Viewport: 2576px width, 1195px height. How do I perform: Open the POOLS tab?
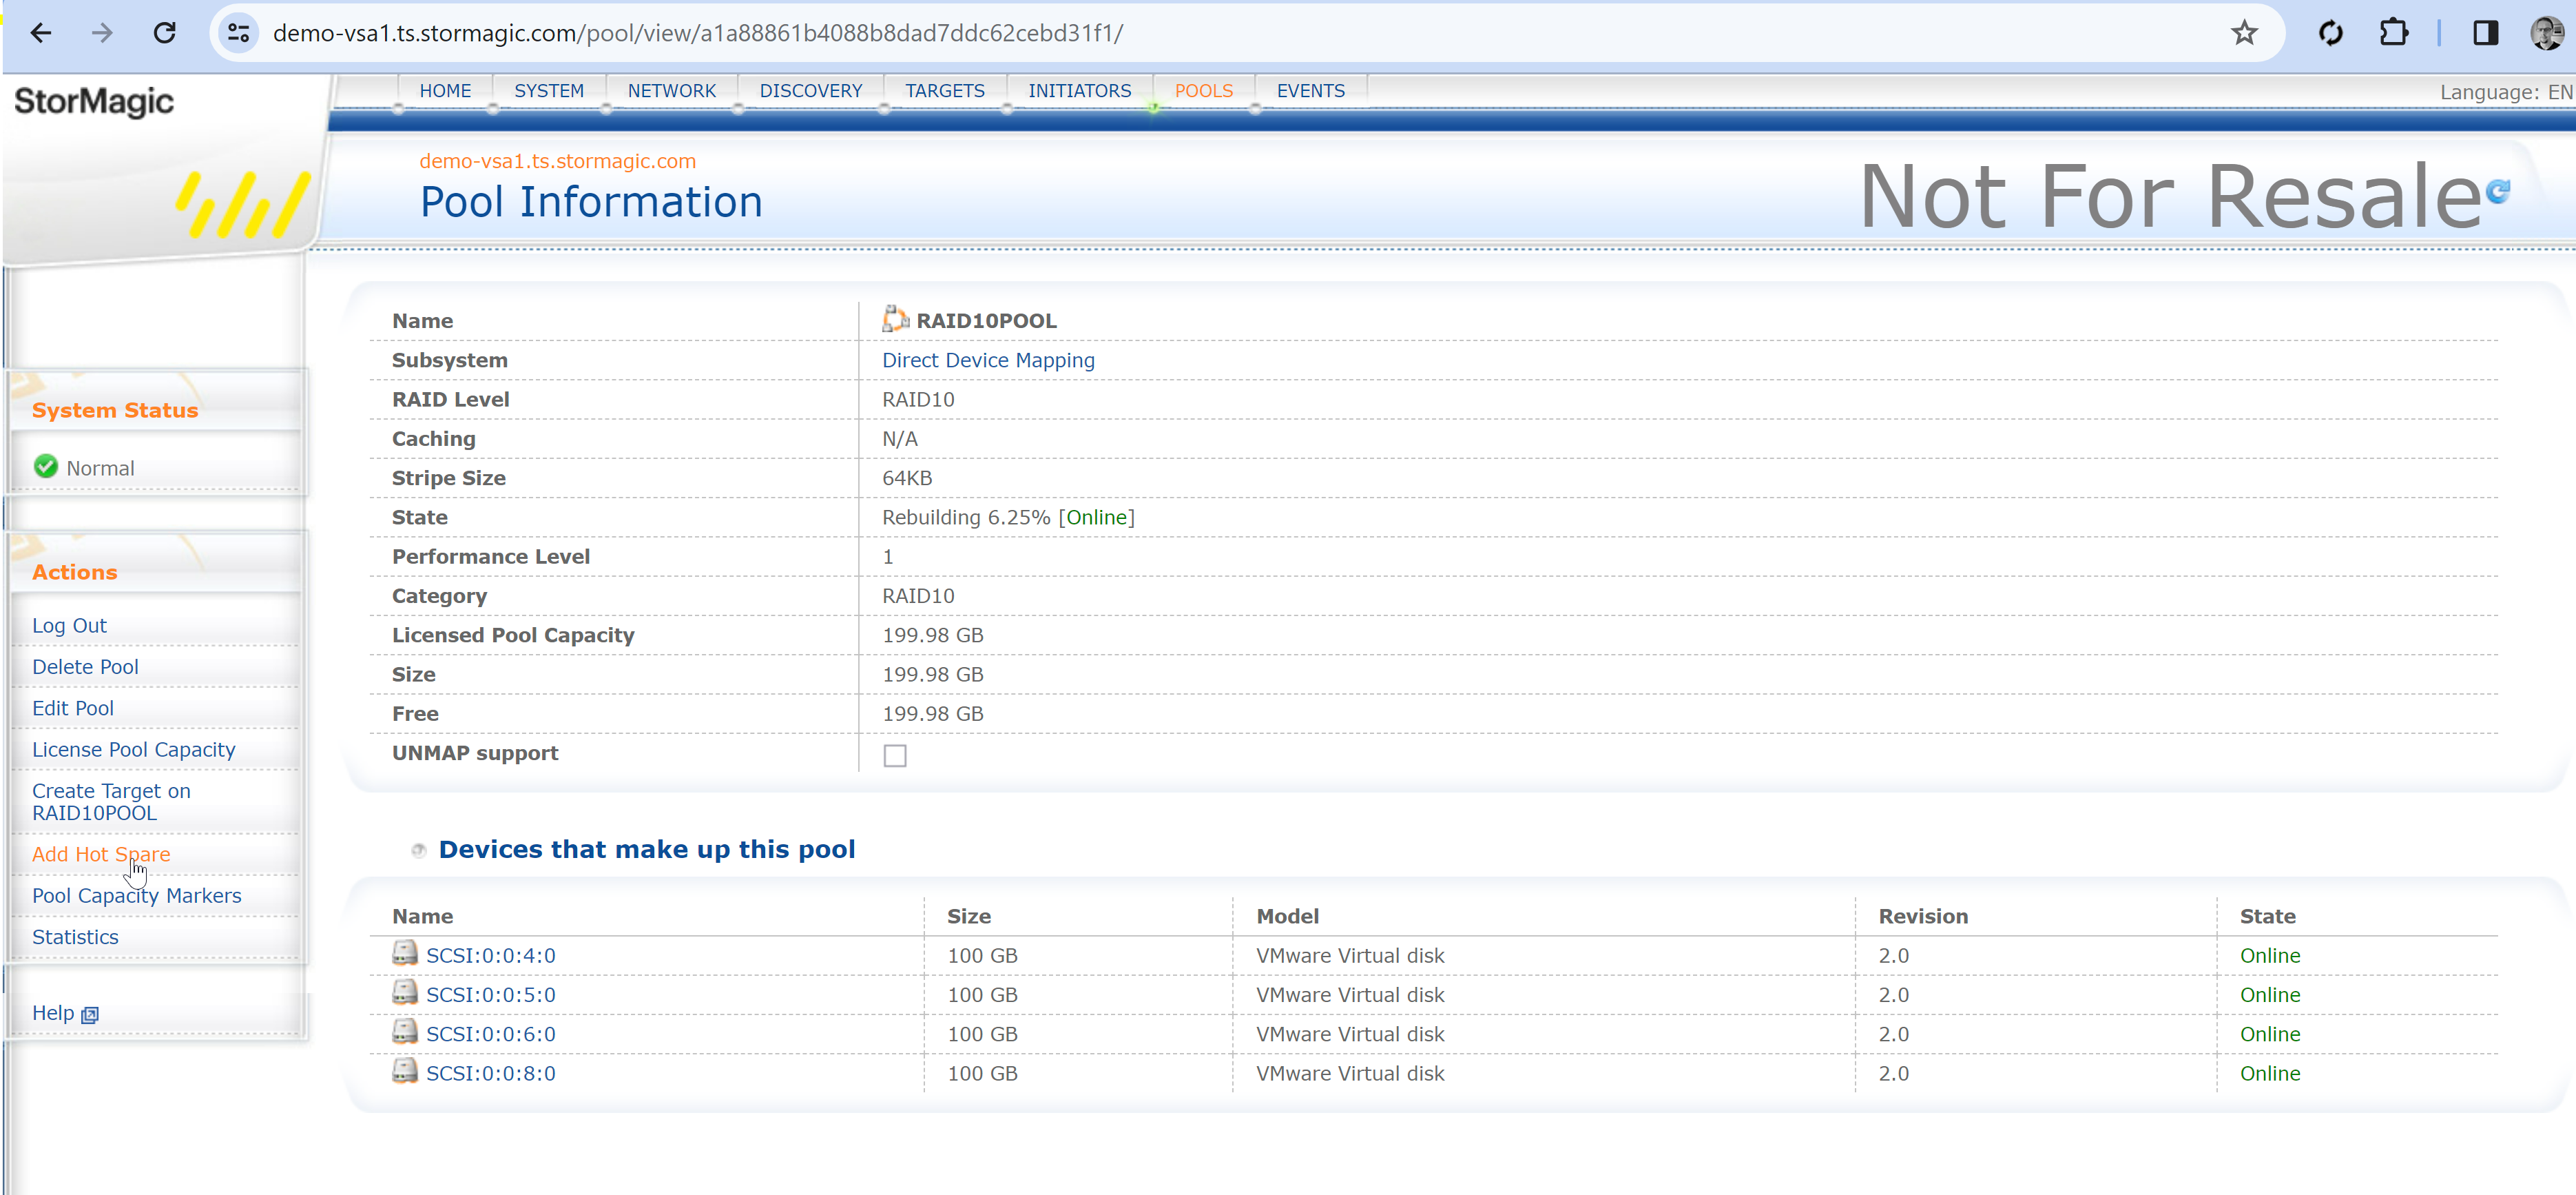click(1204, 91)
